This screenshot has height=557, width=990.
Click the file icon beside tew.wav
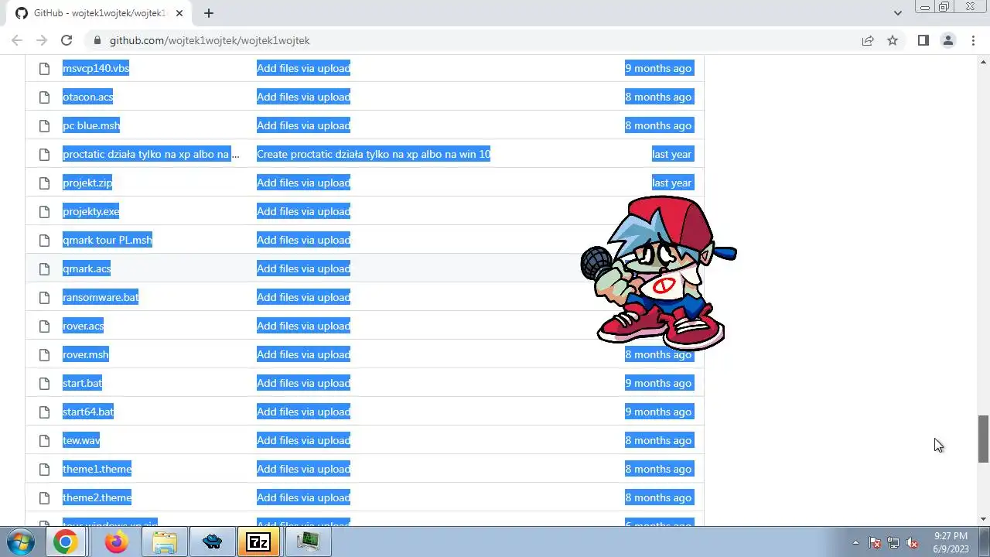tap(45, 440)
